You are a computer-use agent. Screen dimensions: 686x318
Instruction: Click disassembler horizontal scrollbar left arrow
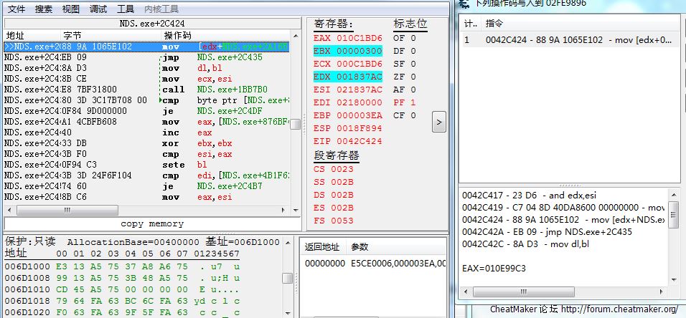coord(9,209)
